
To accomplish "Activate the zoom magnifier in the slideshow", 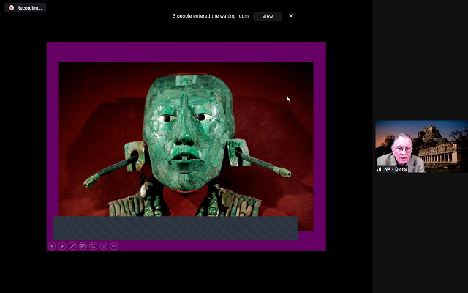I will (x=93, y=246).
